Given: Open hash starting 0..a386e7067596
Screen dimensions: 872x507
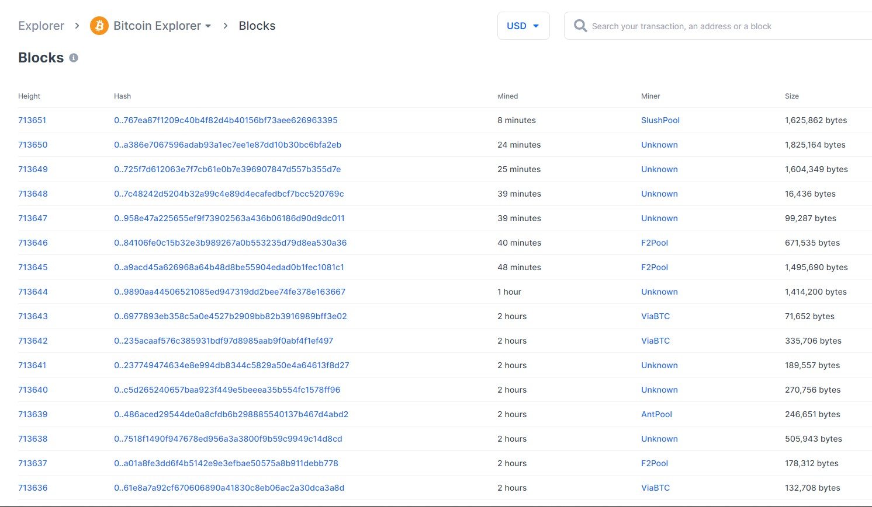Looking at the screenshot, I should click(227, 145).
